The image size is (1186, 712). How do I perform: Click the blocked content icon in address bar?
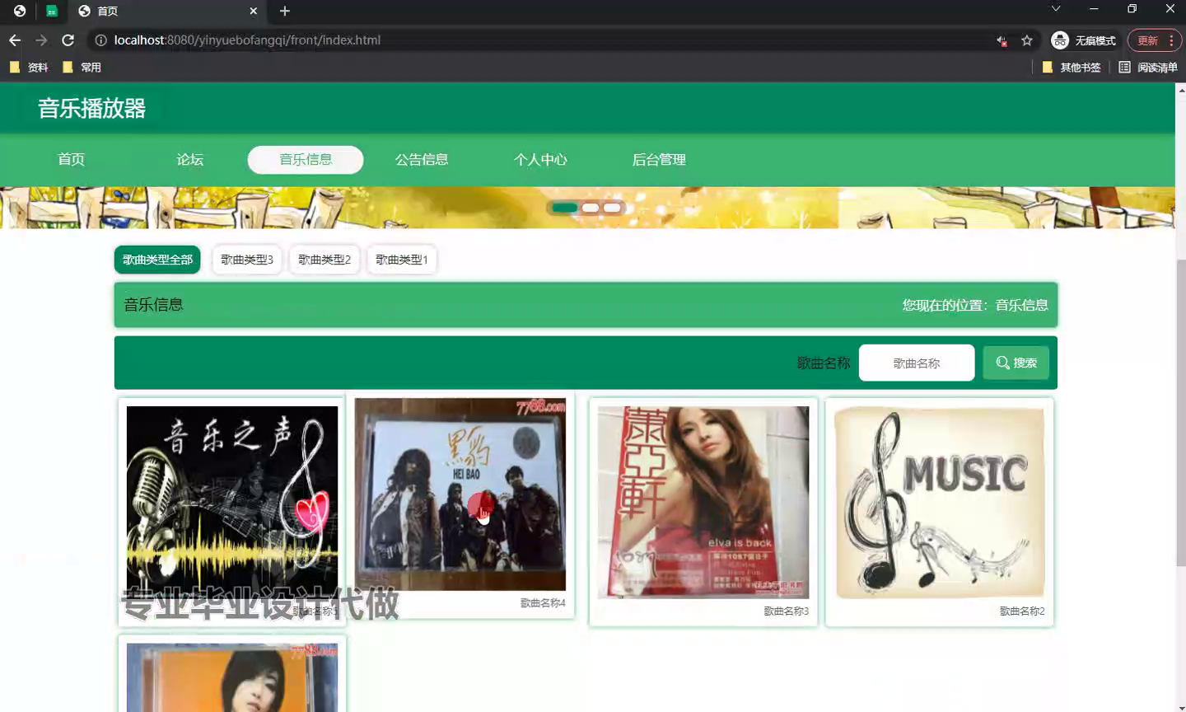1002,40
